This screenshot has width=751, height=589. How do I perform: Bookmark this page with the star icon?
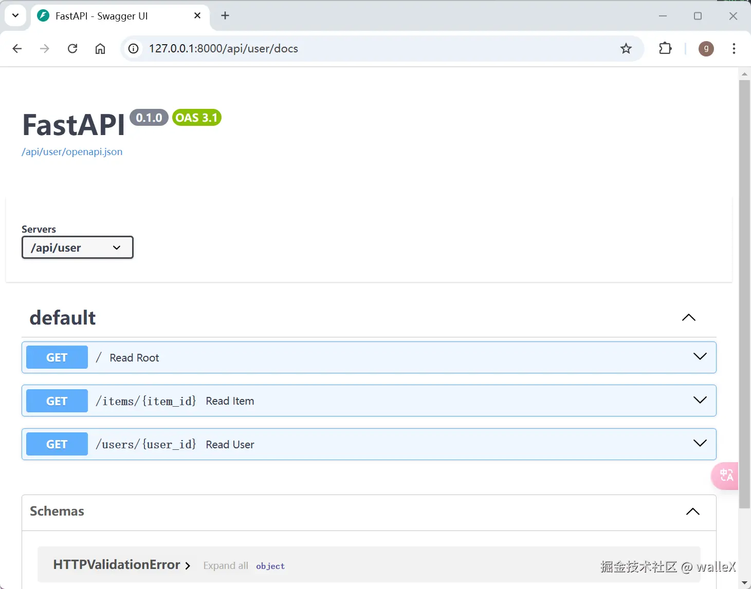click(626, 49)
